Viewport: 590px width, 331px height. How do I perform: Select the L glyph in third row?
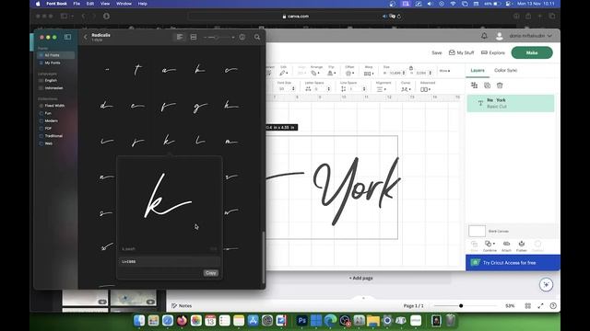click(200, 141)
